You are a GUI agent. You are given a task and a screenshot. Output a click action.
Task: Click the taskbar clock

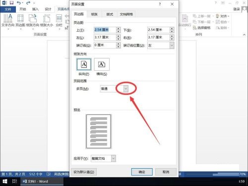click(x=242, y=182)
